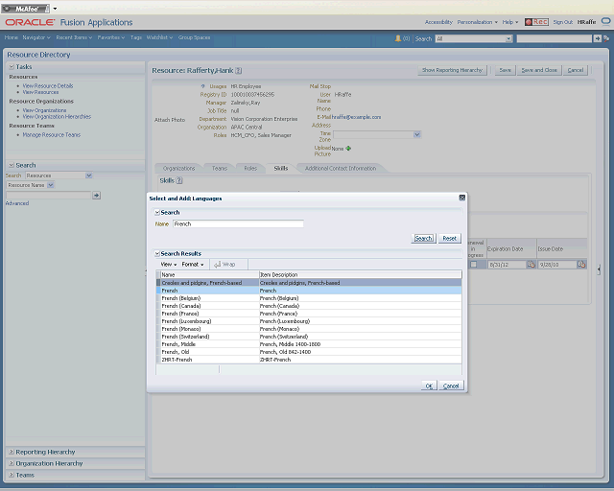Open help icon next to Skills heading

coord(179,180)
